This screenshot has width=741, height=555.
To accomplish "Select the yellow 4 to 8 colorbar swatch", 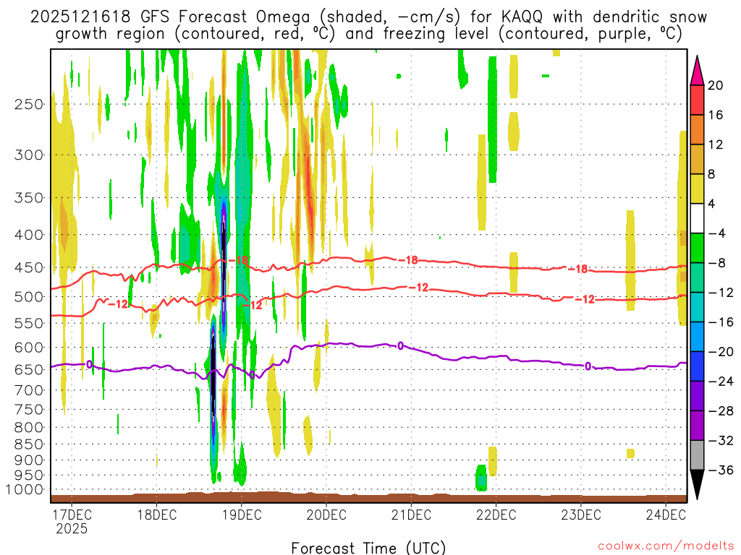I will pyautogui.click(x=697, y=189).
